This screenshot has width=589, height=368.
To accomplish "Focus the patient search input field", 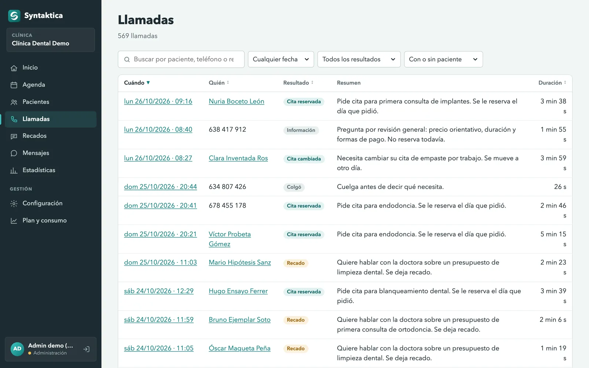I will pos(181,59).
